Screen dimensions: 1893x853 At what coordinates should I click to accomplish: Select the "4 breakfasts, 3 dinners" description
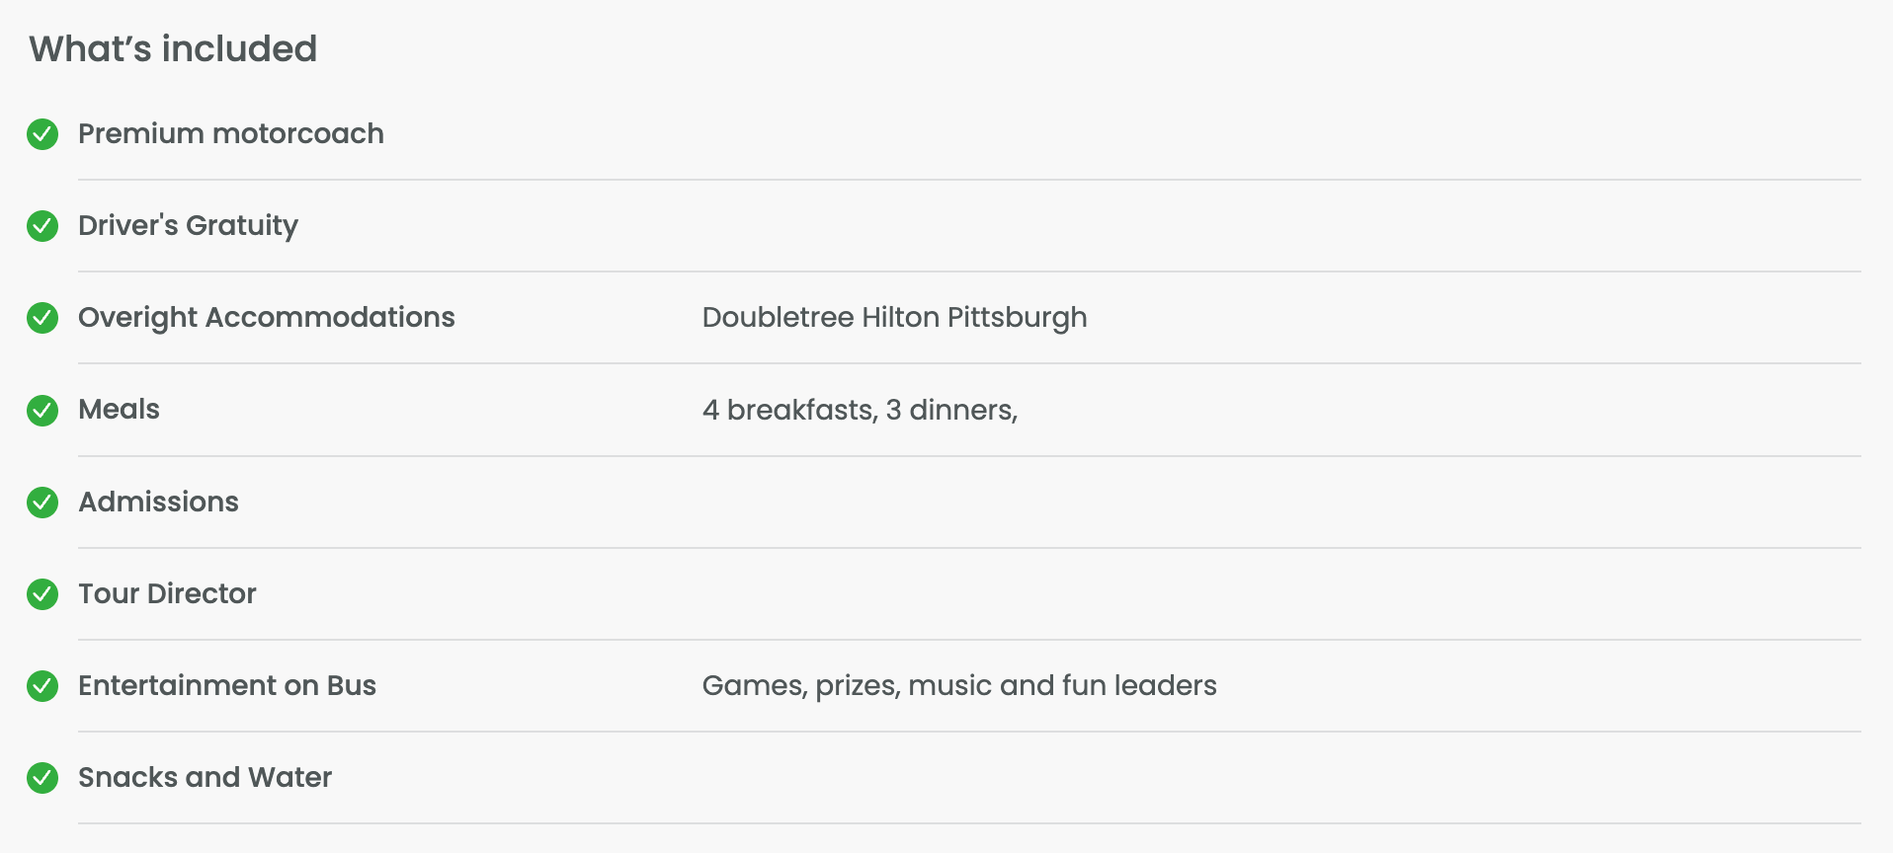click(x=860, y=410)
